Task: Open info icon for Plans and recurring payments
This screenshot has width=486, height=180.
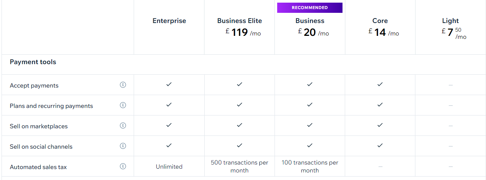Action: coord(123,105)
